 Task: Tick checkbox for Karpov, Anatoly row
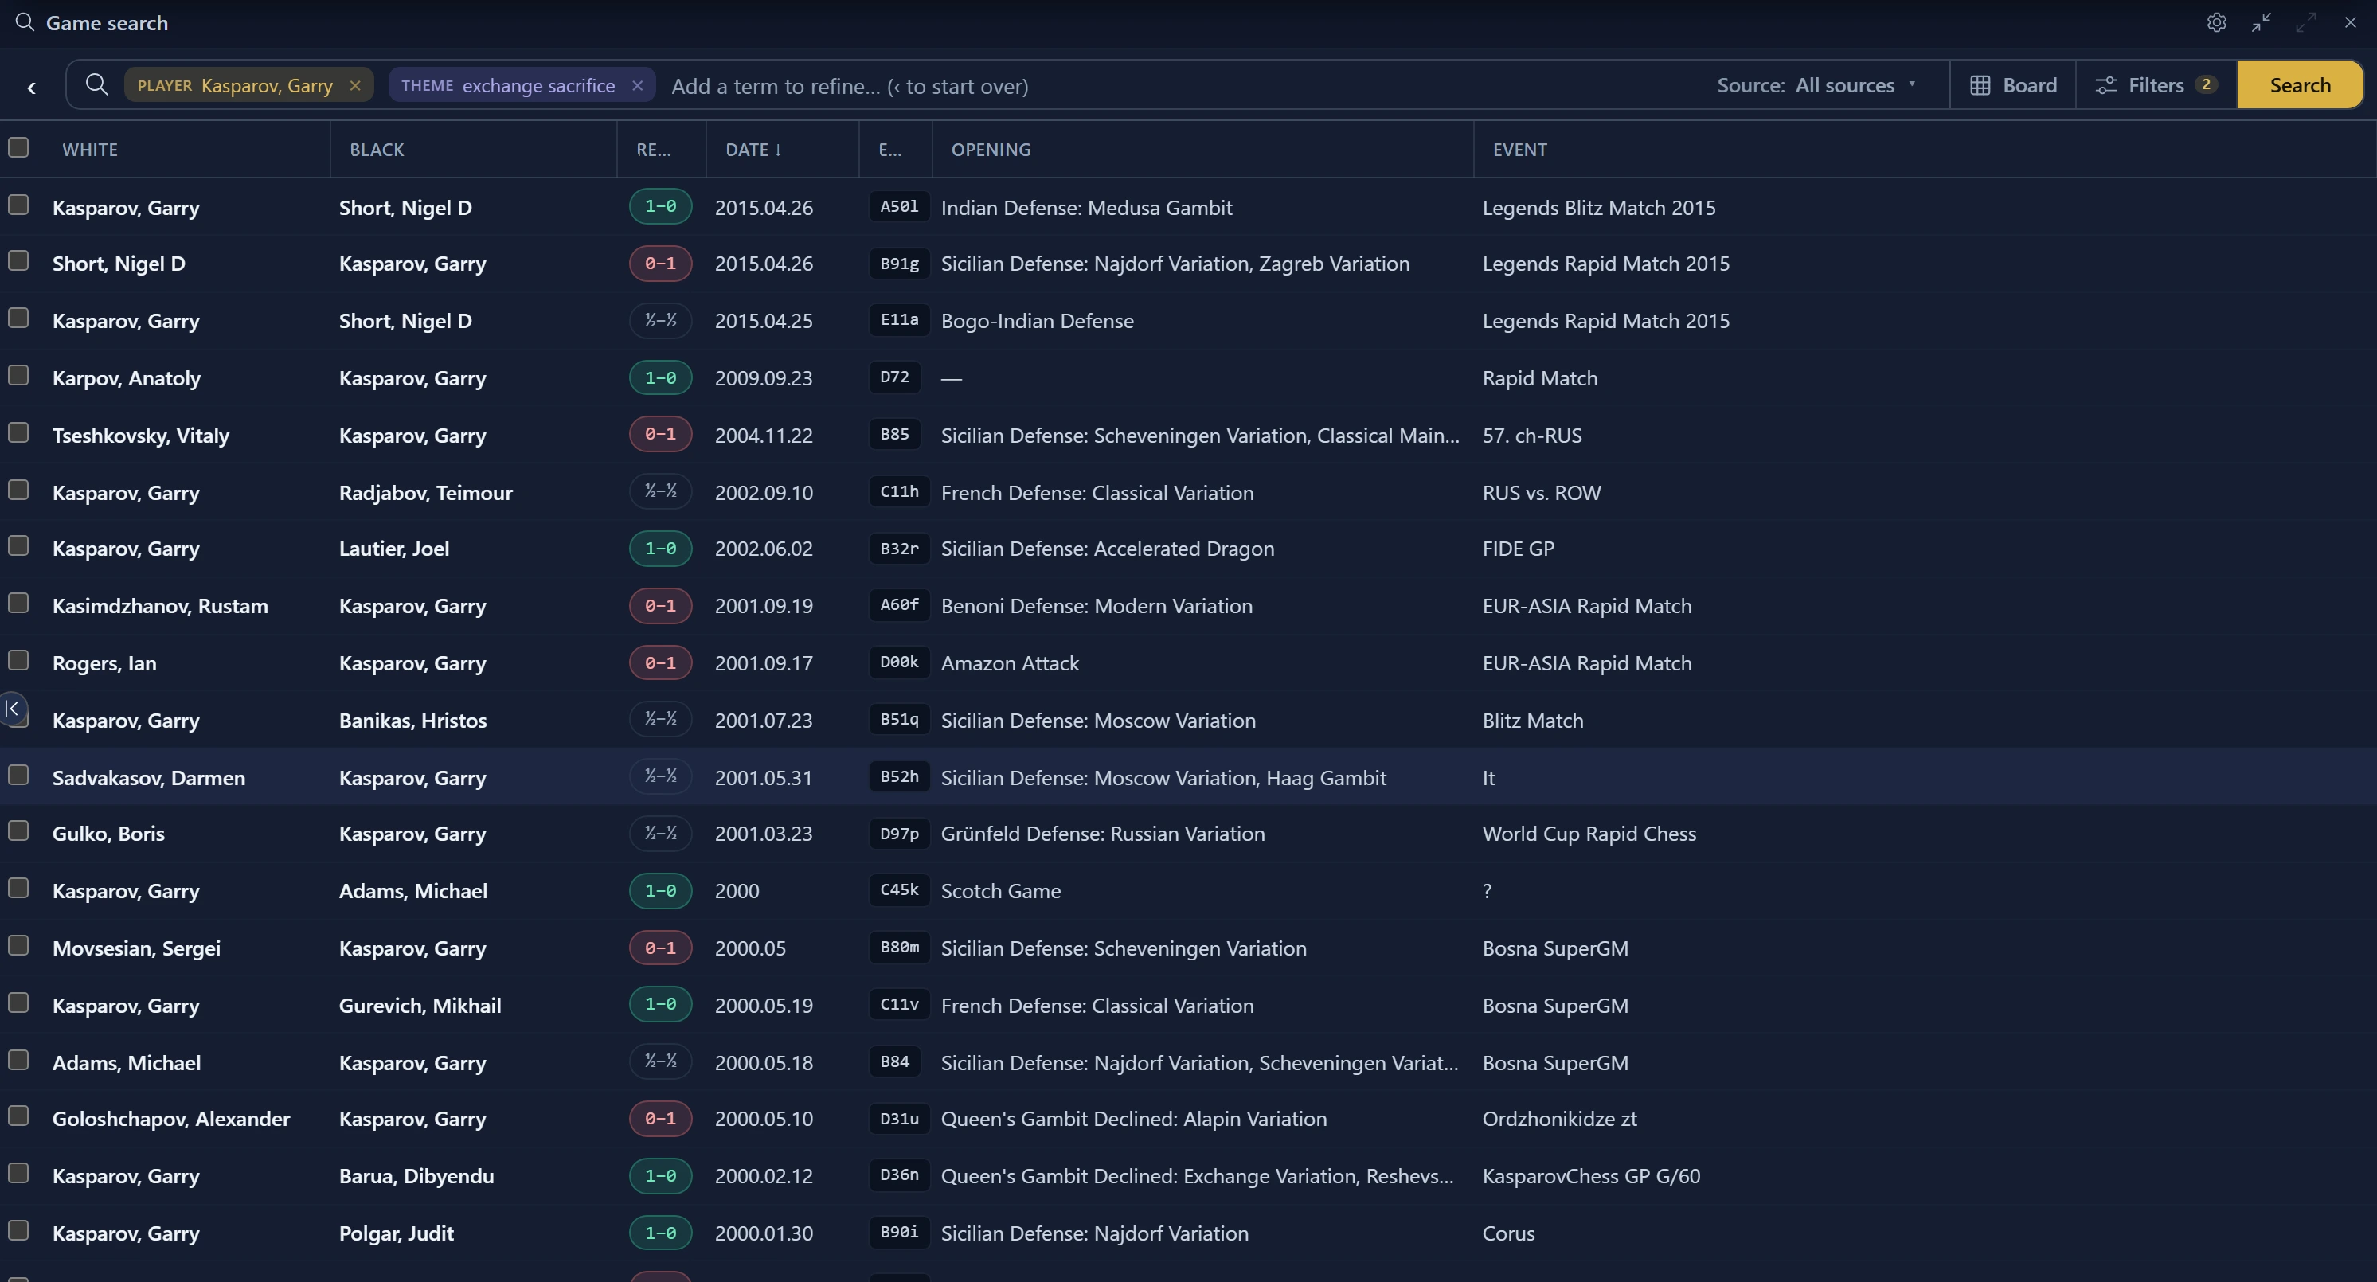pyautogui.click(x=18, y=376)
